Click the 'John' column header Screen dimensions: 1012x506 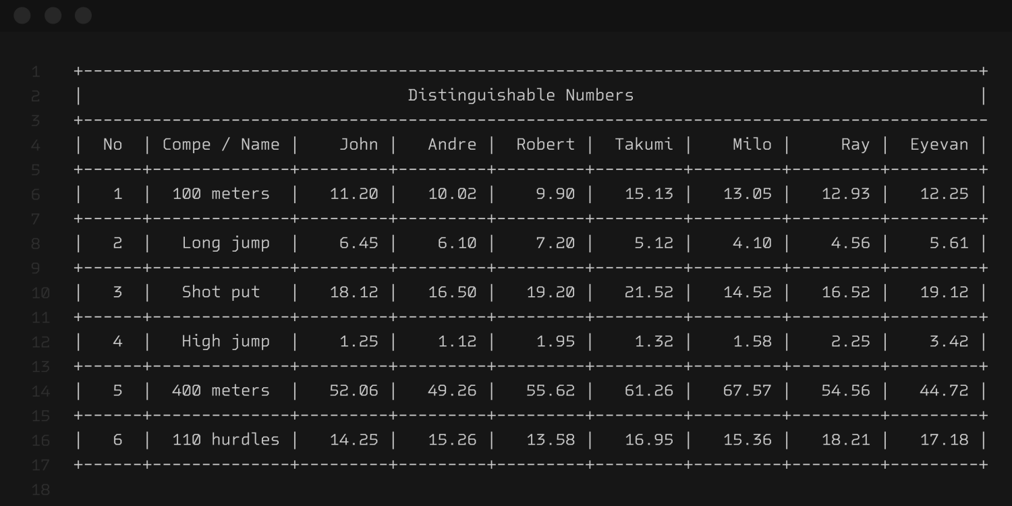[358, 144]
